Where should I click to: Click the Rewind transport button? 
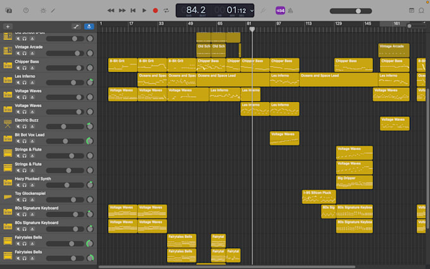click(111, 10)
